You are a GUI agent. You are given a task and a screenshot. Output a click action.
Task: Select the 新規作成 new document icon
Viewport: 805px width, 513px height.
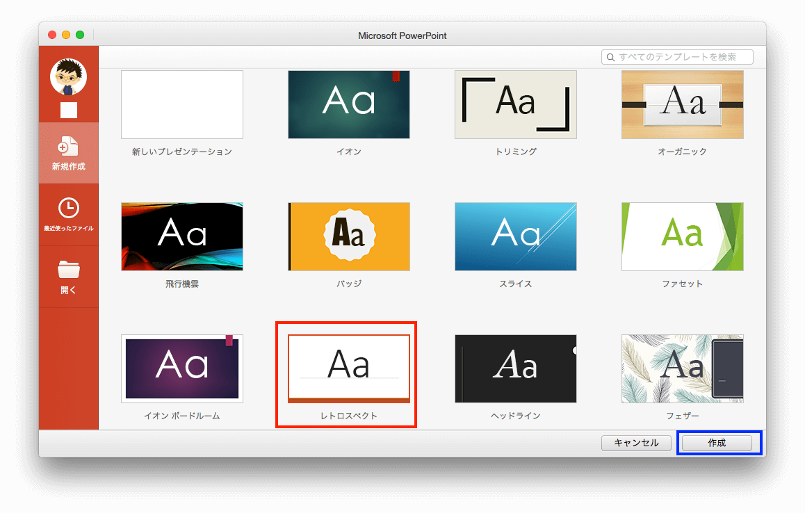click(x=68, y=147)
